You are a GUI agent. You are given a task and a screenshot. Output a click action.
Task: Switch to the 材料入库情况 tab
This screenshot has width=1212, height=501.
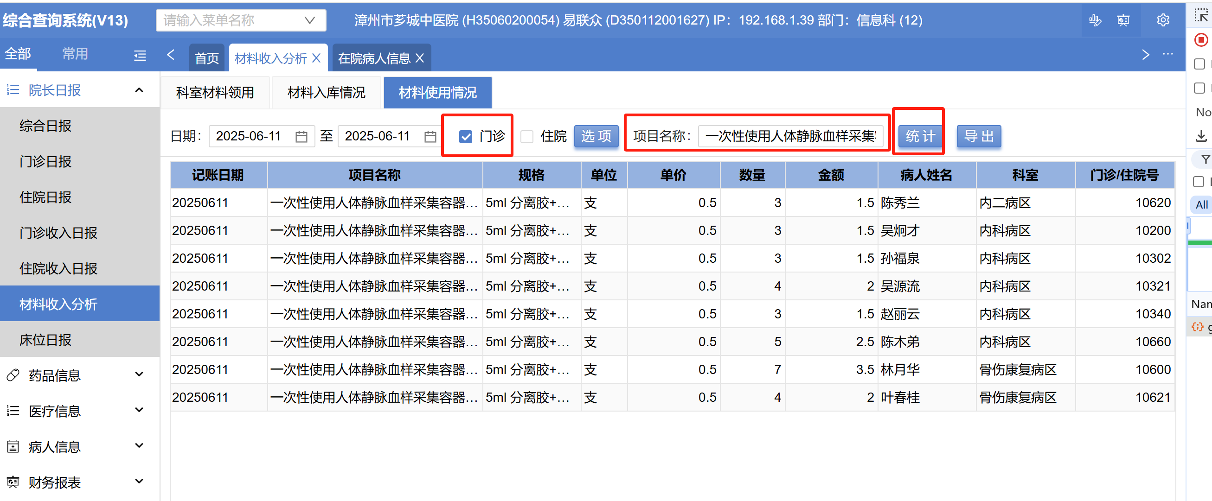[326, 93]
